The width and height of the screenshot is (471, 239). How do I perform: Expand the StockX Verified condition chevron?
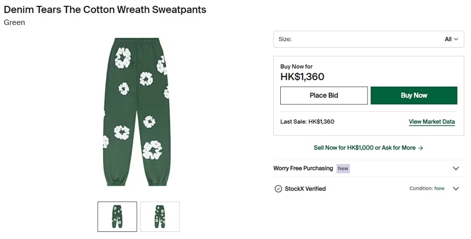pyautogui.click(x=456, y=188)
